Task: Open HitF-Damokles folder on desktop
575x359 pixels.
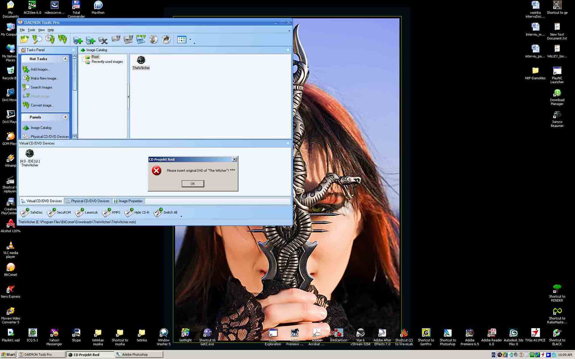Action: 535,74
